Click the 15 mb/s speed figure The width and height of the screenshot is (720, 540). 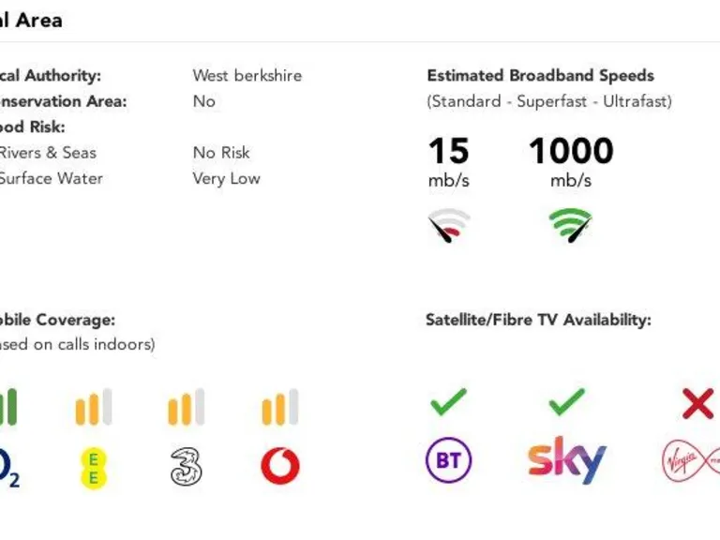(449, 161)
